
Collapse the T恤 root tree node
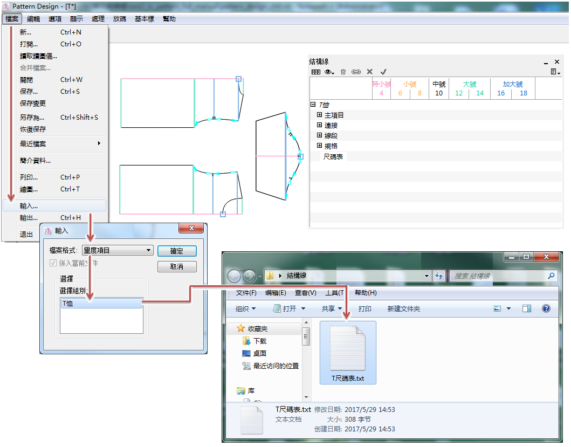click(313, 105)
